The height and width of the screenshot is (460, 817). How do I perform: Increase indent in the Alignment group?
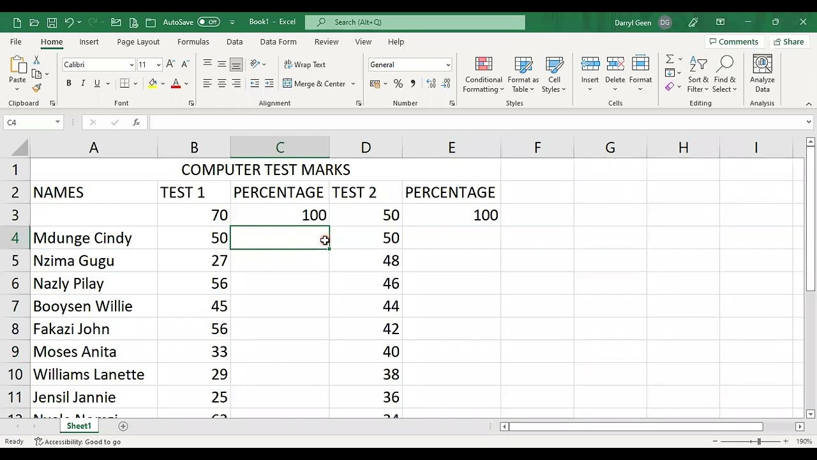pos(269,84)
